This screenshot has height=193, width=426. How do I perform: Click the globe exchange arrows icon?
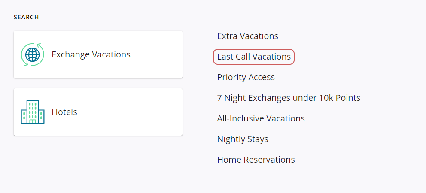pos(33,54)
